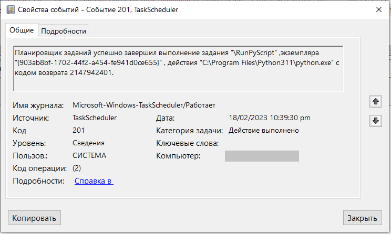Click the Действие выполнено task category value
The height and width of the screenshot is (234, 391).
click(264, 131)
